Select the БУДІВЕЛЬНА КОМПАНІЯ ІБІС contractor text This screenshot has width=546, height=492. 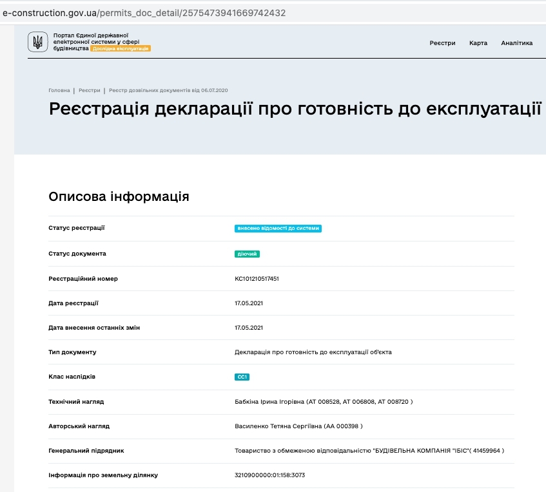[x=369, y=451]
